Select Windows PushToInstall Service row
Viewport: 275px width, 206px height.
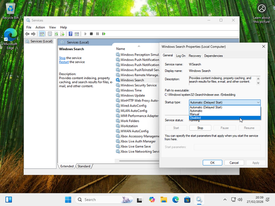coord(137,70)
